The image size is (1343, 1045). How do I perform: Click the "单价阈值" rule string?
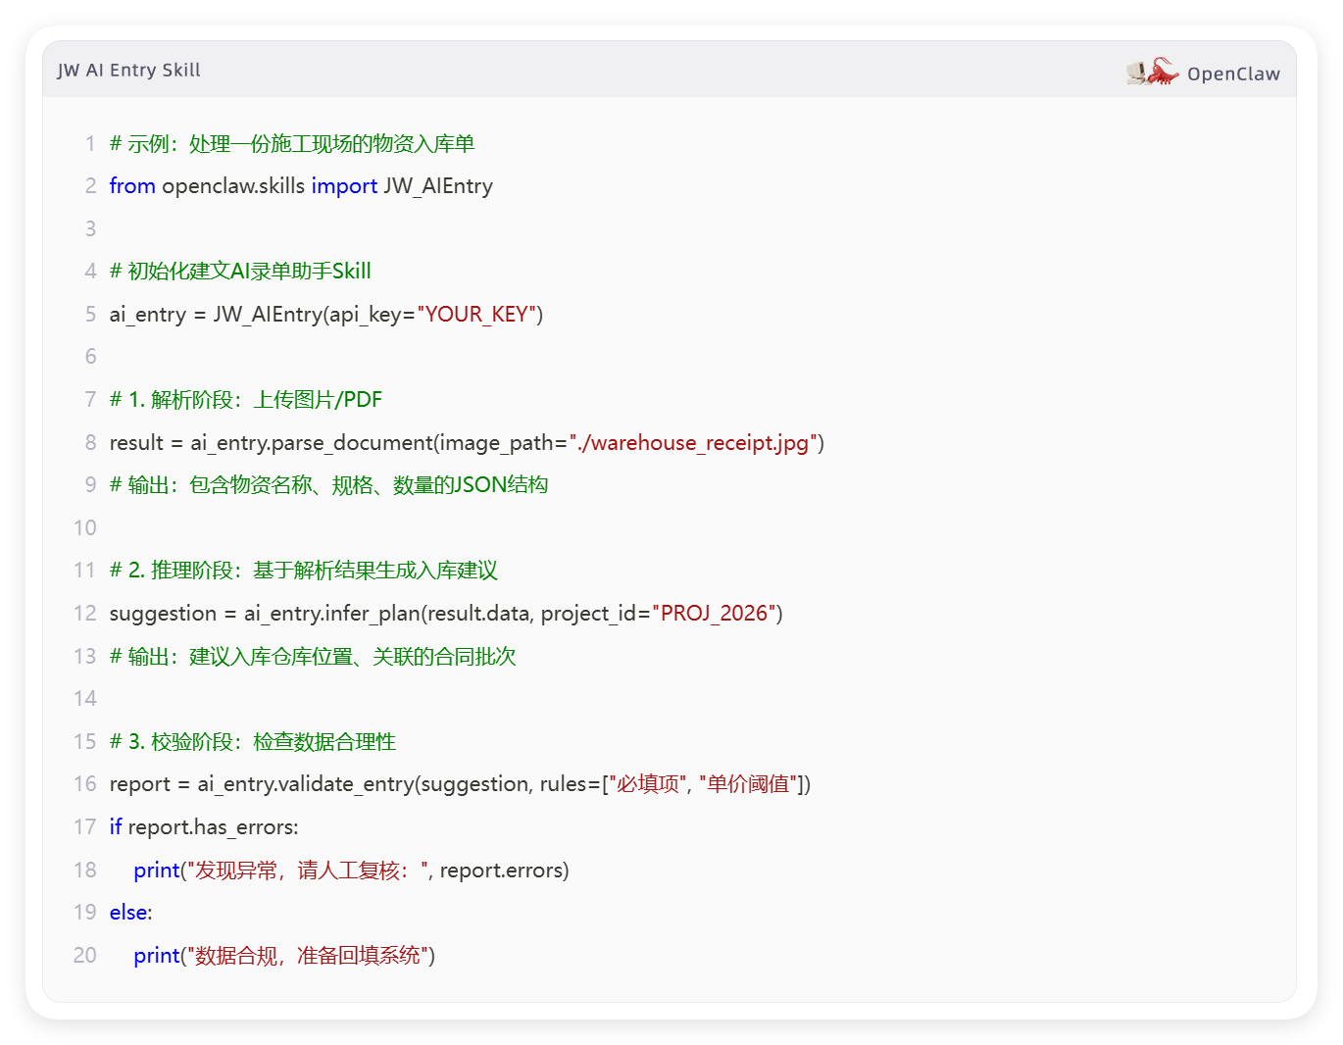click(748, 784)
